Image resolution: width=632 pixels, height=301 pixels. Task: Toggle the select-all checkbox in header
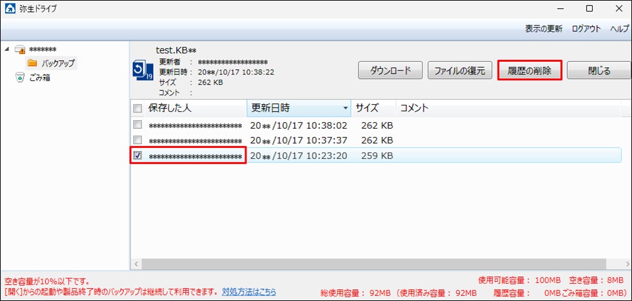pyautogui.click(x=137, y=108)
